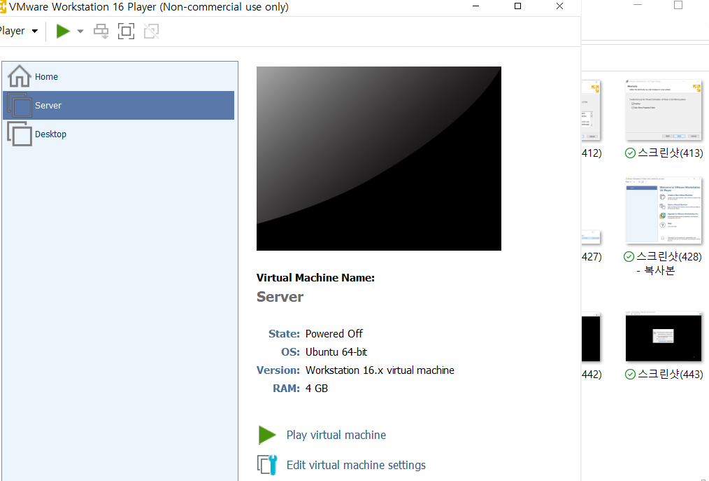Click the Ubuntu 64-bit OS value
Viewport: 709px width, 481px height.
pyautogui.click(x=336, y=352)
